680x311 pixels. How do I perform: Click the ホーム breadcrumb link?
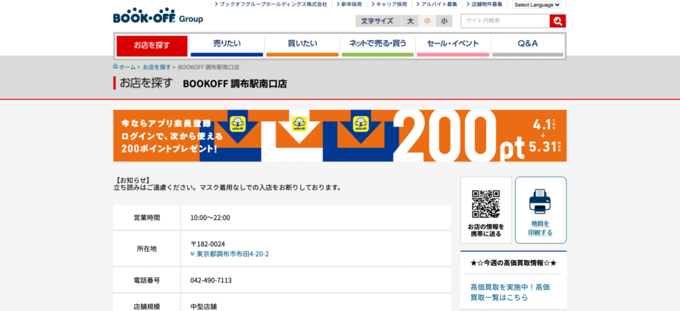point(127,67)
